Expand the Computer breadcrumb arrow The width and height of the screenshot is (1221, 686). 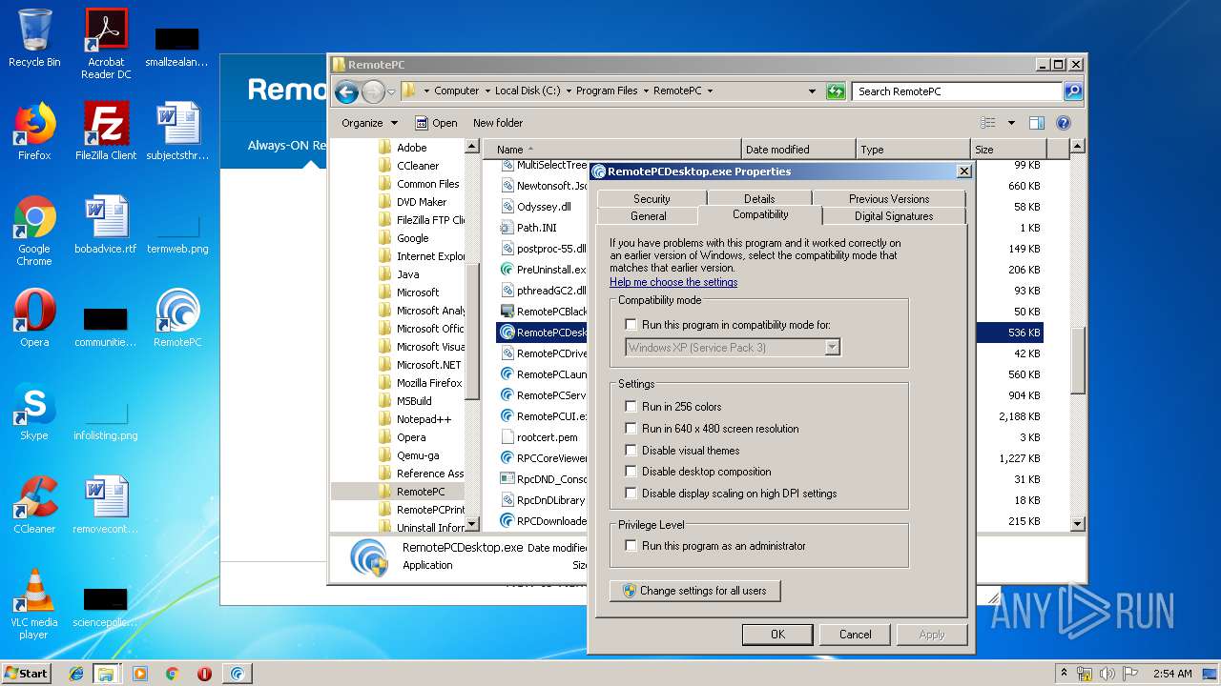pyautogui.click(x=486, y=91)
